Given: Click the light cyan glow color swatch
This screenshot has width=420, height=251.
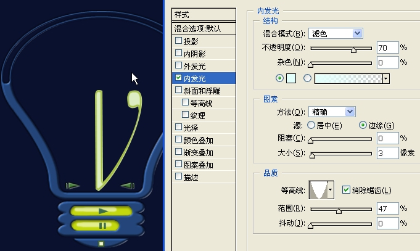Looking at the screenshot, I should tap(291, 78).
